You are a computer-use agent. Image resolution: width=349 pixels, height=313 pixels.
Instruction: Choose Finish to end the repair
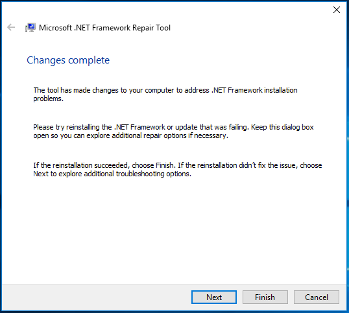click(265, 297)
